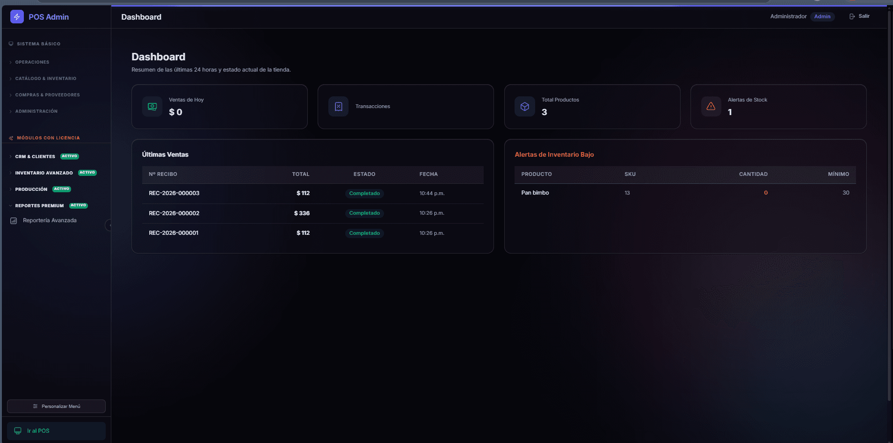893x443 pixels.
Task: Click the Módulos con Licencia sparkle icon
Action: coord(11,138)
